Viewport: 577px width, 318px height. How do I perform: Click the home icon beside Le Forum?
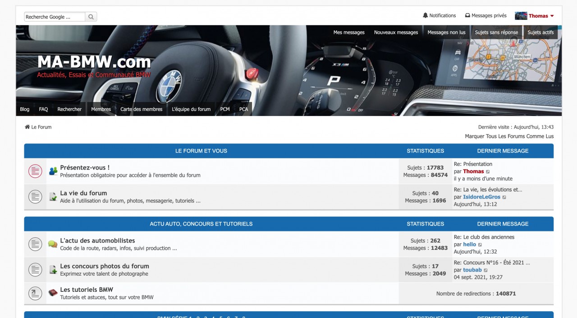pos(27,127)
